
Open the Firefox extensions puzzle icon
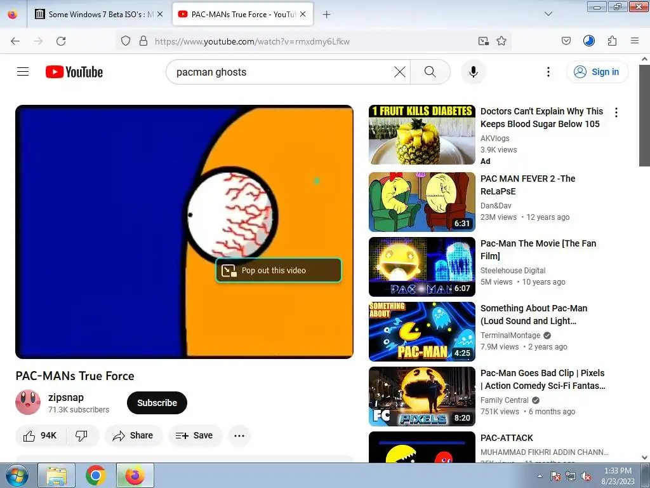tap(612, 41)
